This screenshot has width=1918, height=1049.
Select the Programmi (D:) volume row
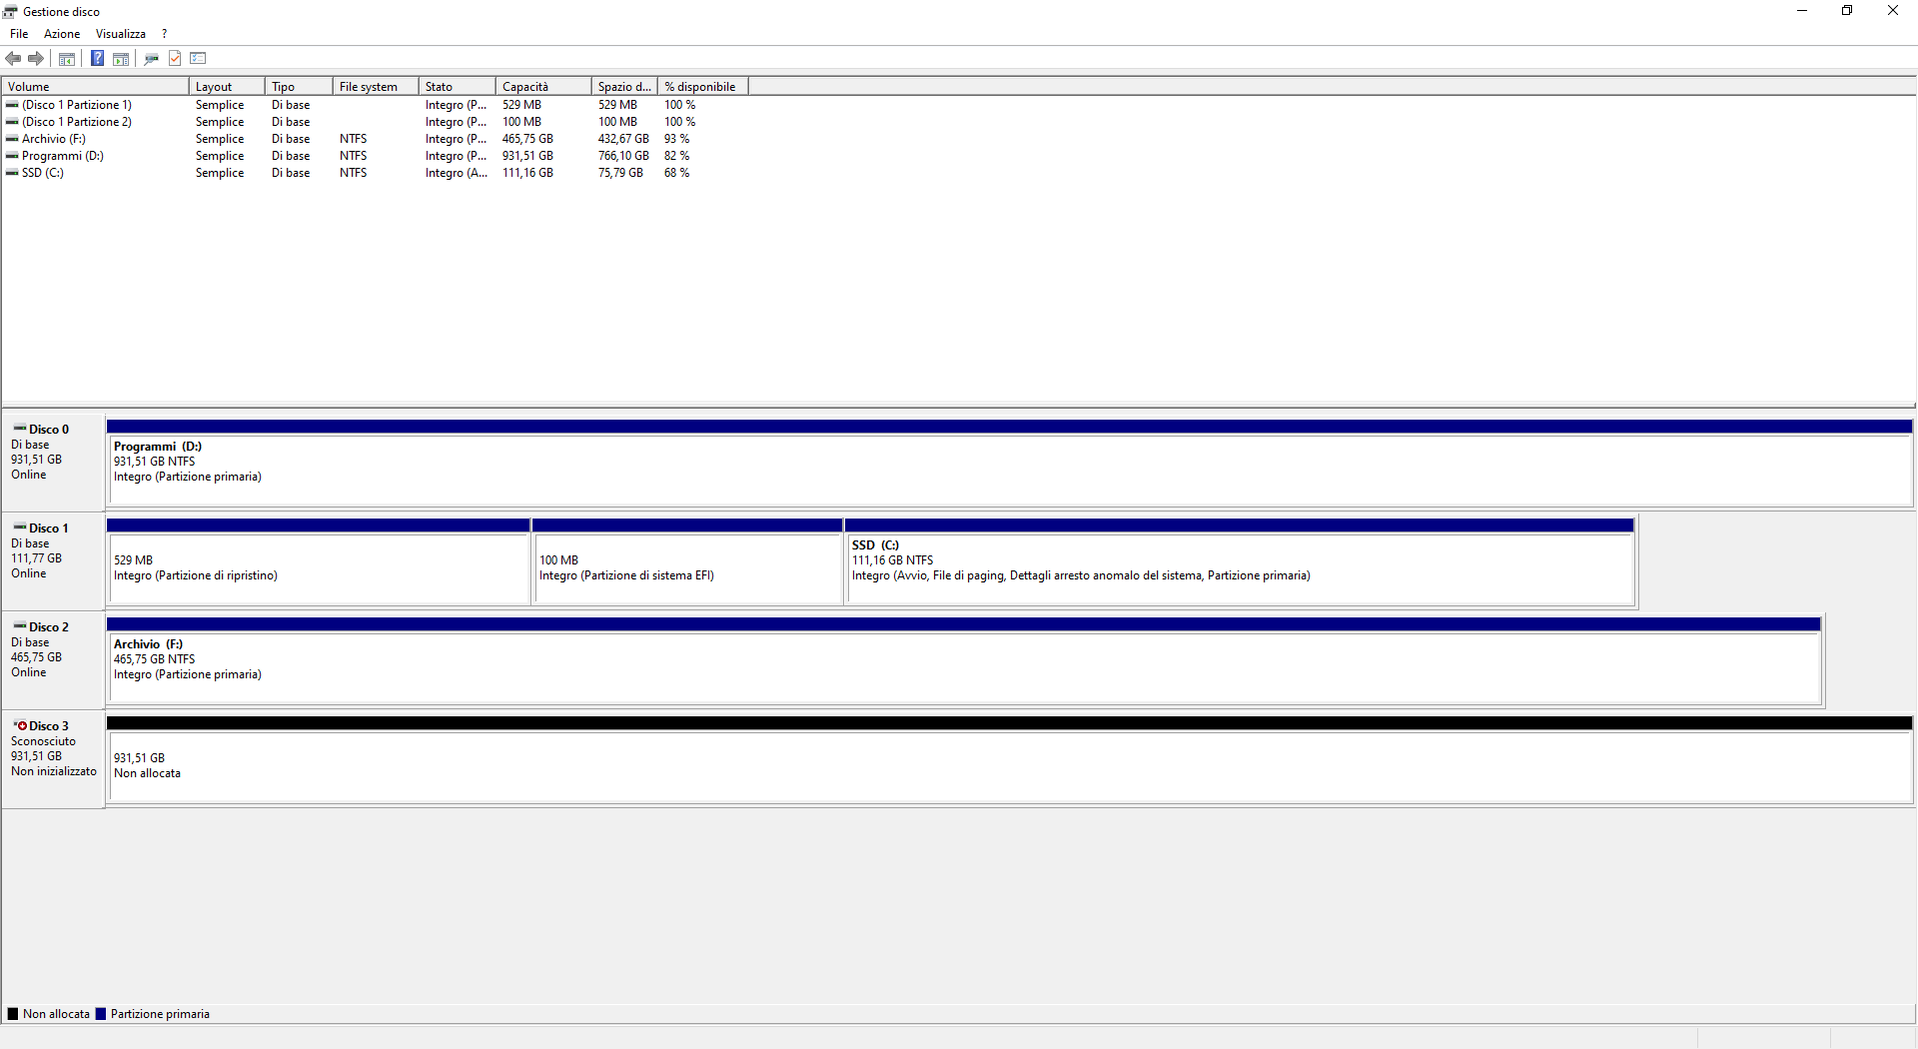tap(377, 156)
